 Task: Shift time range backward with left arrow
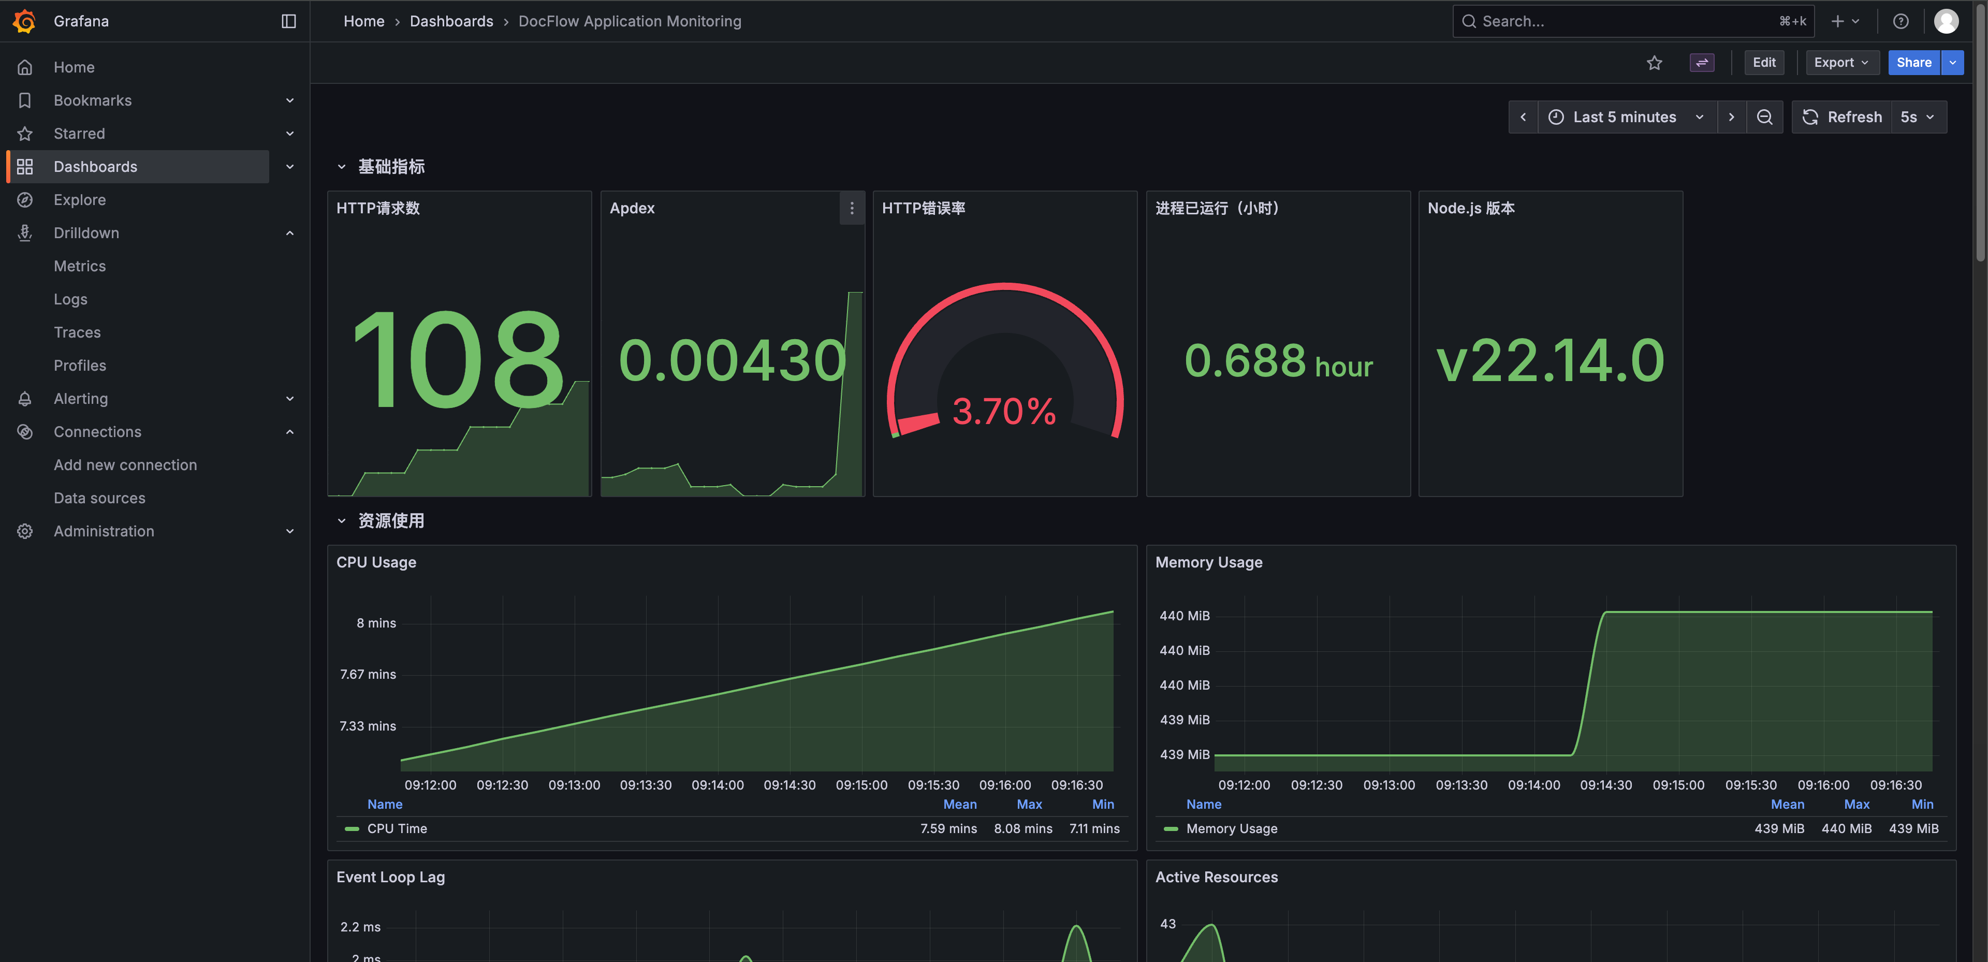1523,118
